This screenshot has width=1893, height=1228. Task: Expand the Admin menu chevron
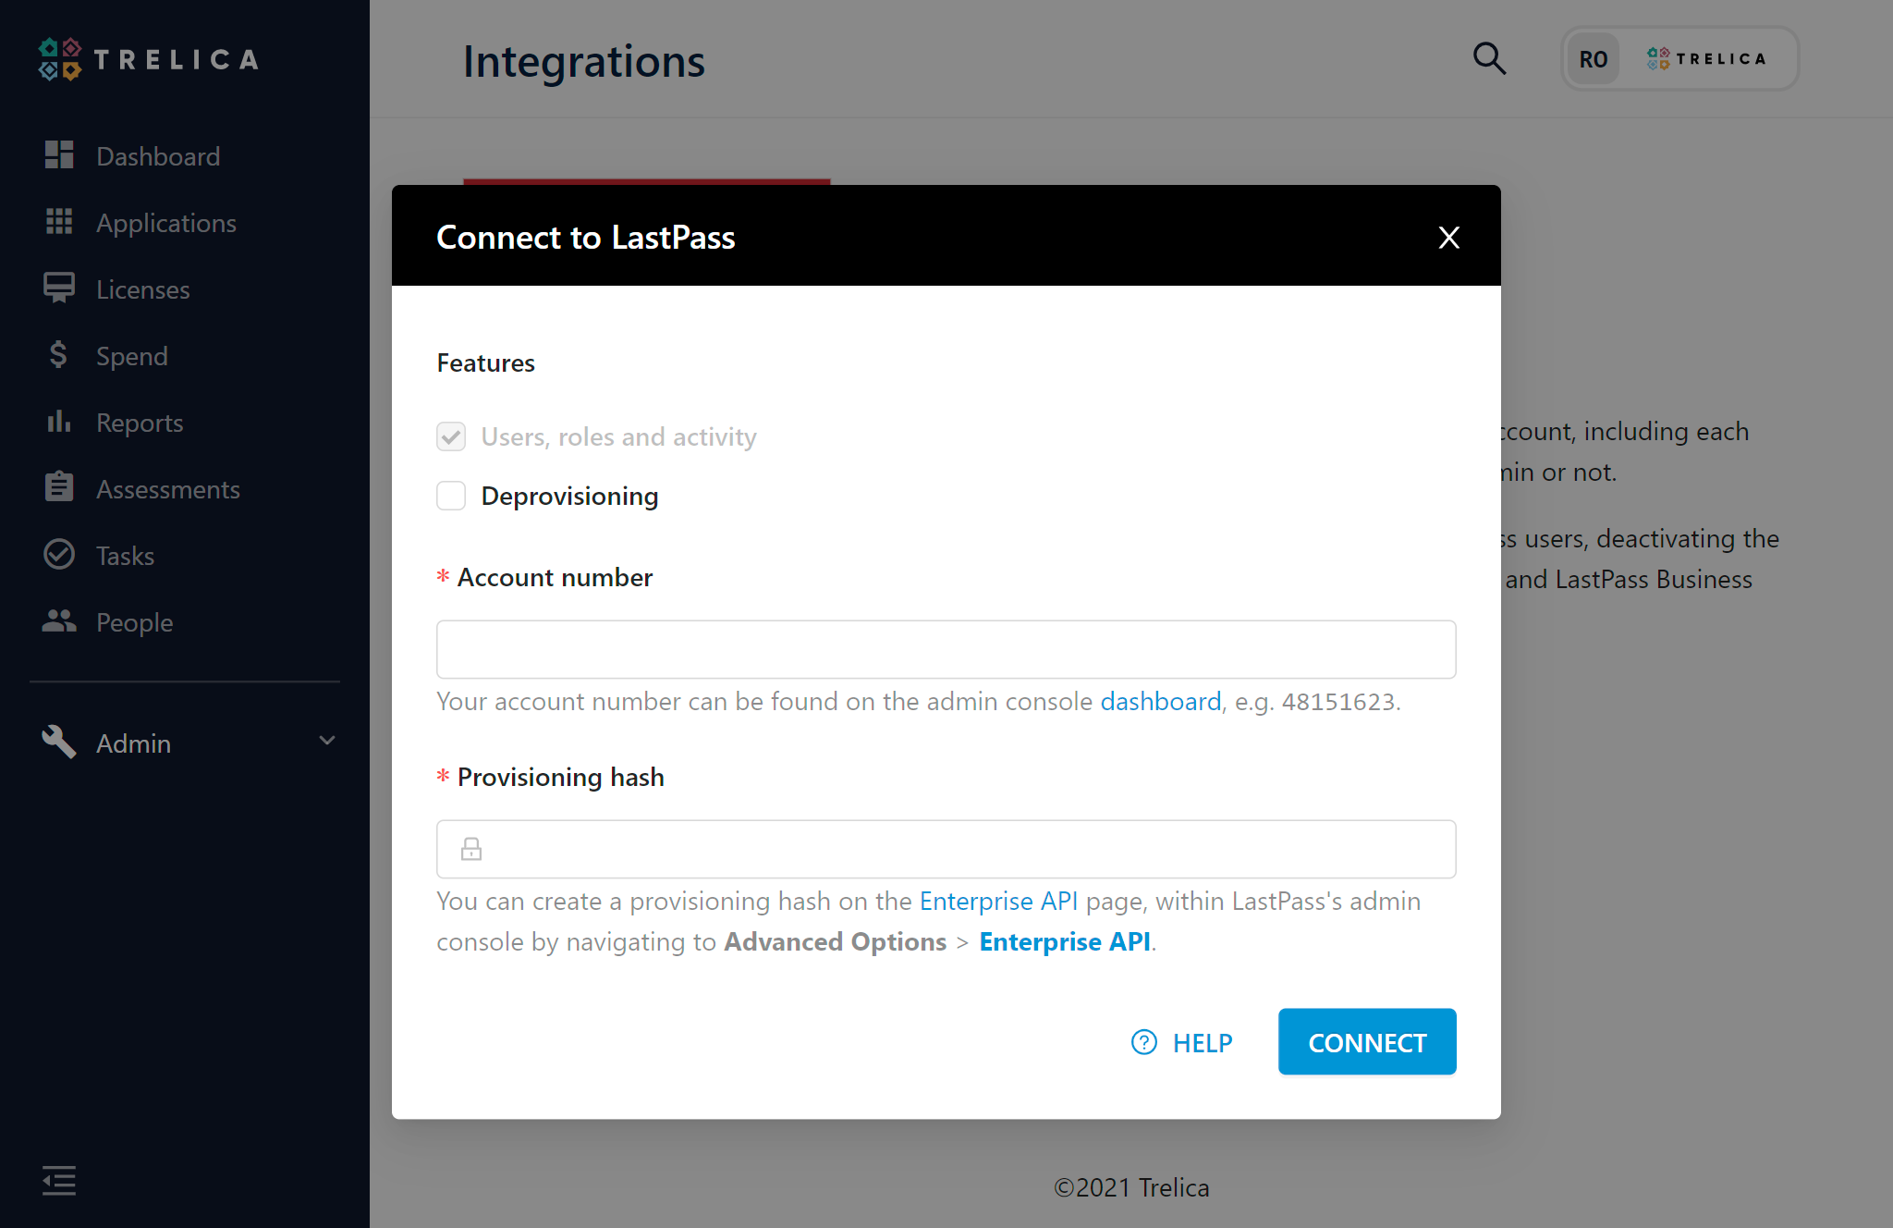coord(327,742)
